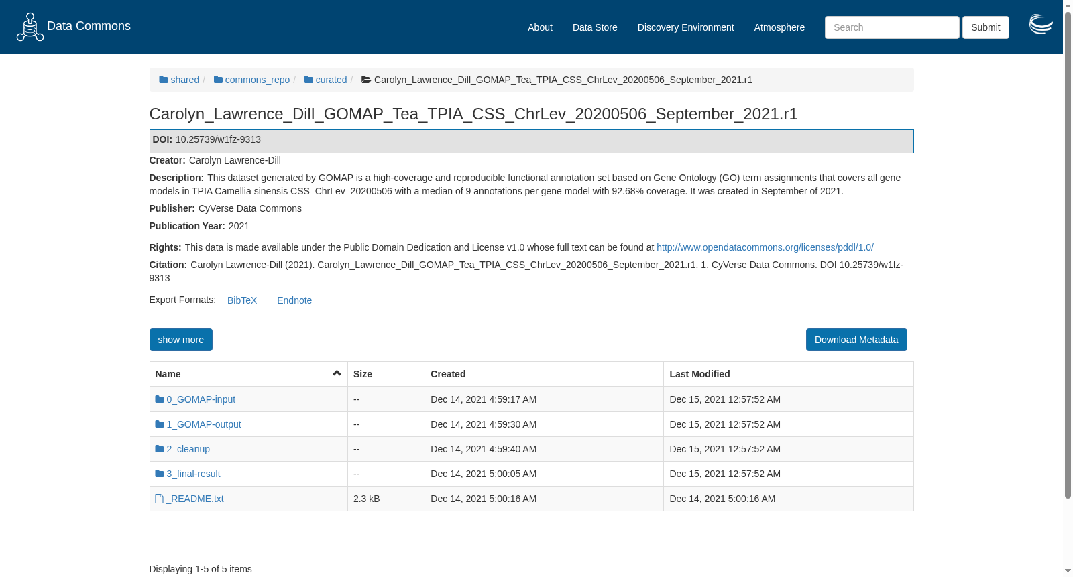Click the folder icon beside 1_GOMAP-output
This screenshot has height=577, width=1073.
click(x=160, y=424)
